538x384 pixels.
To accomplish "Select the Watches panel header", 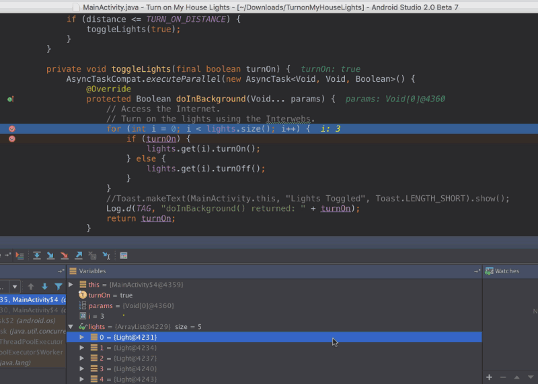I will tap(506, 271).
